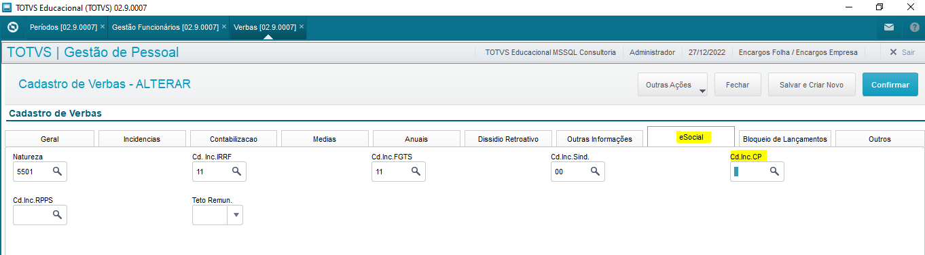Screen dimensions: 925x255
Task: Search Cd.Inc.CP using the magnifier icon
Action: pos(774,172)
